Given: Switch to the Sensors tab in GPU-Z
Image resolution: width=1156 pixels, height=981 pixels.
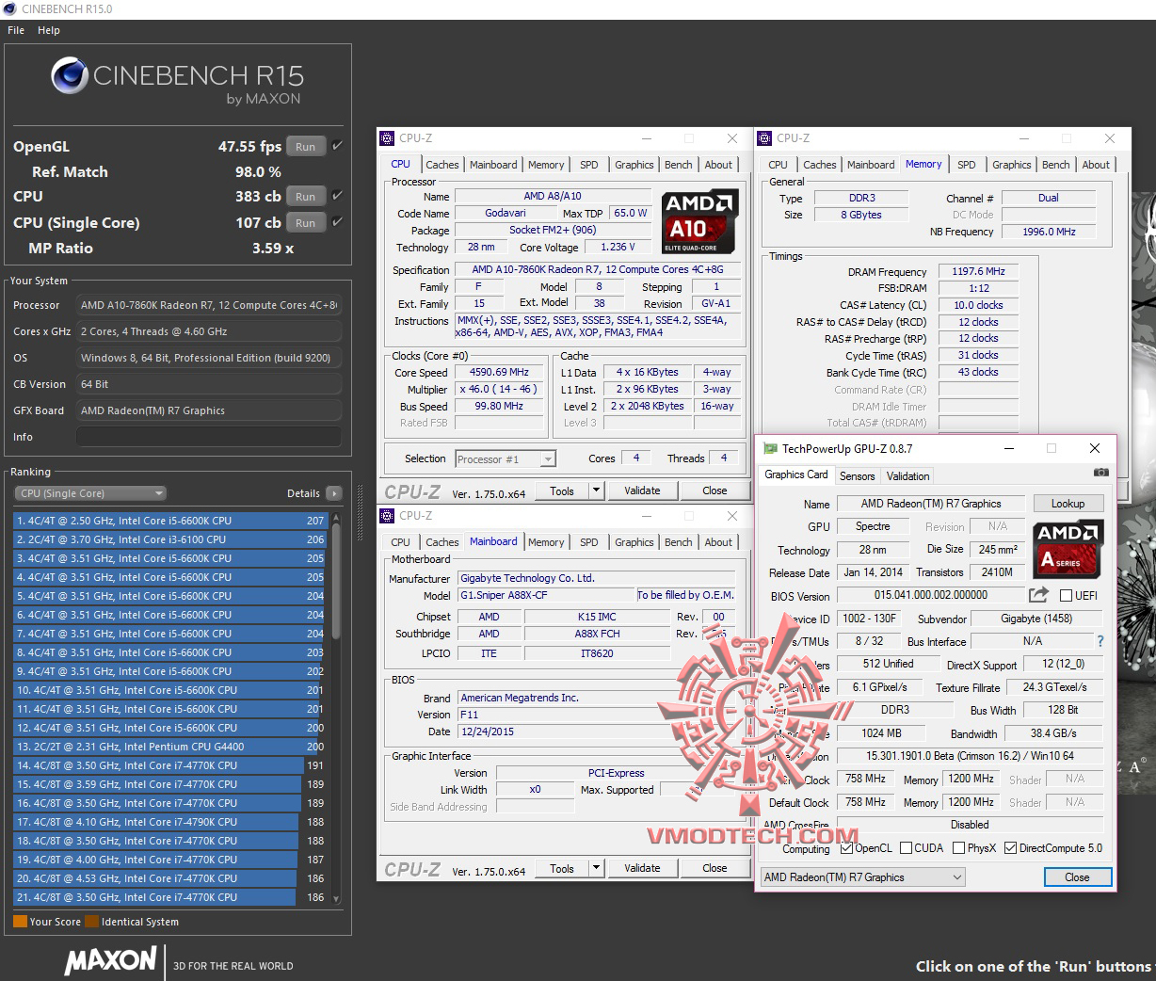Looking at the screenshot, I should click(x=858, y=476).
